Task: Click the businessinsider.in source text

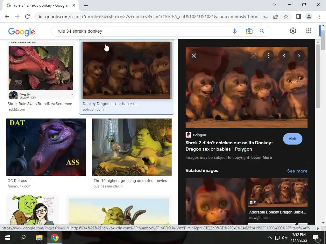Action: 108,186
